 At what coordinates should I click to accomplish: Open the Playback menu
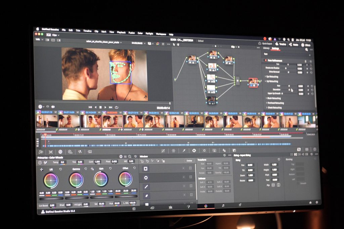click(x=121, y=32)
